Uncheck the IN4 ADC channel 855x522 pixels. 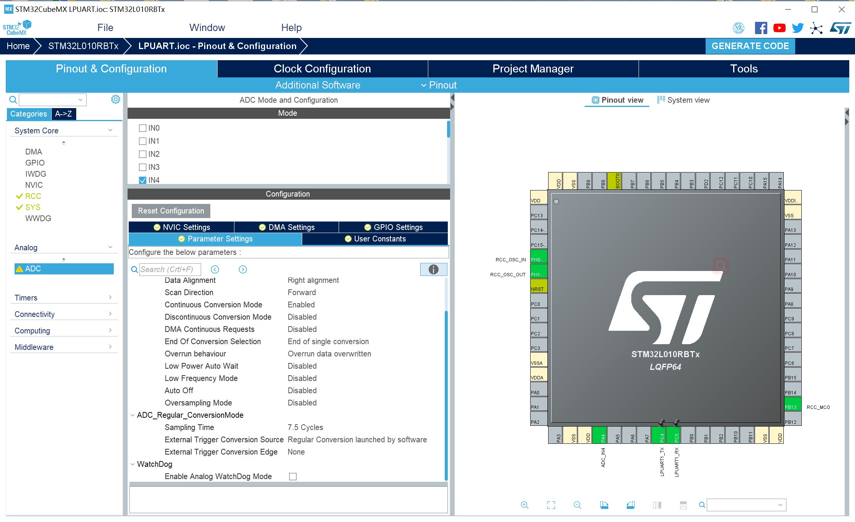point(142,180)
